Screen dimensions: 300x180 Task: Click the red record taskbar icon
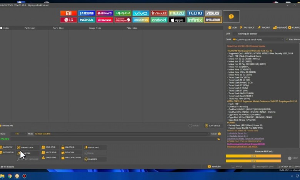24,176
